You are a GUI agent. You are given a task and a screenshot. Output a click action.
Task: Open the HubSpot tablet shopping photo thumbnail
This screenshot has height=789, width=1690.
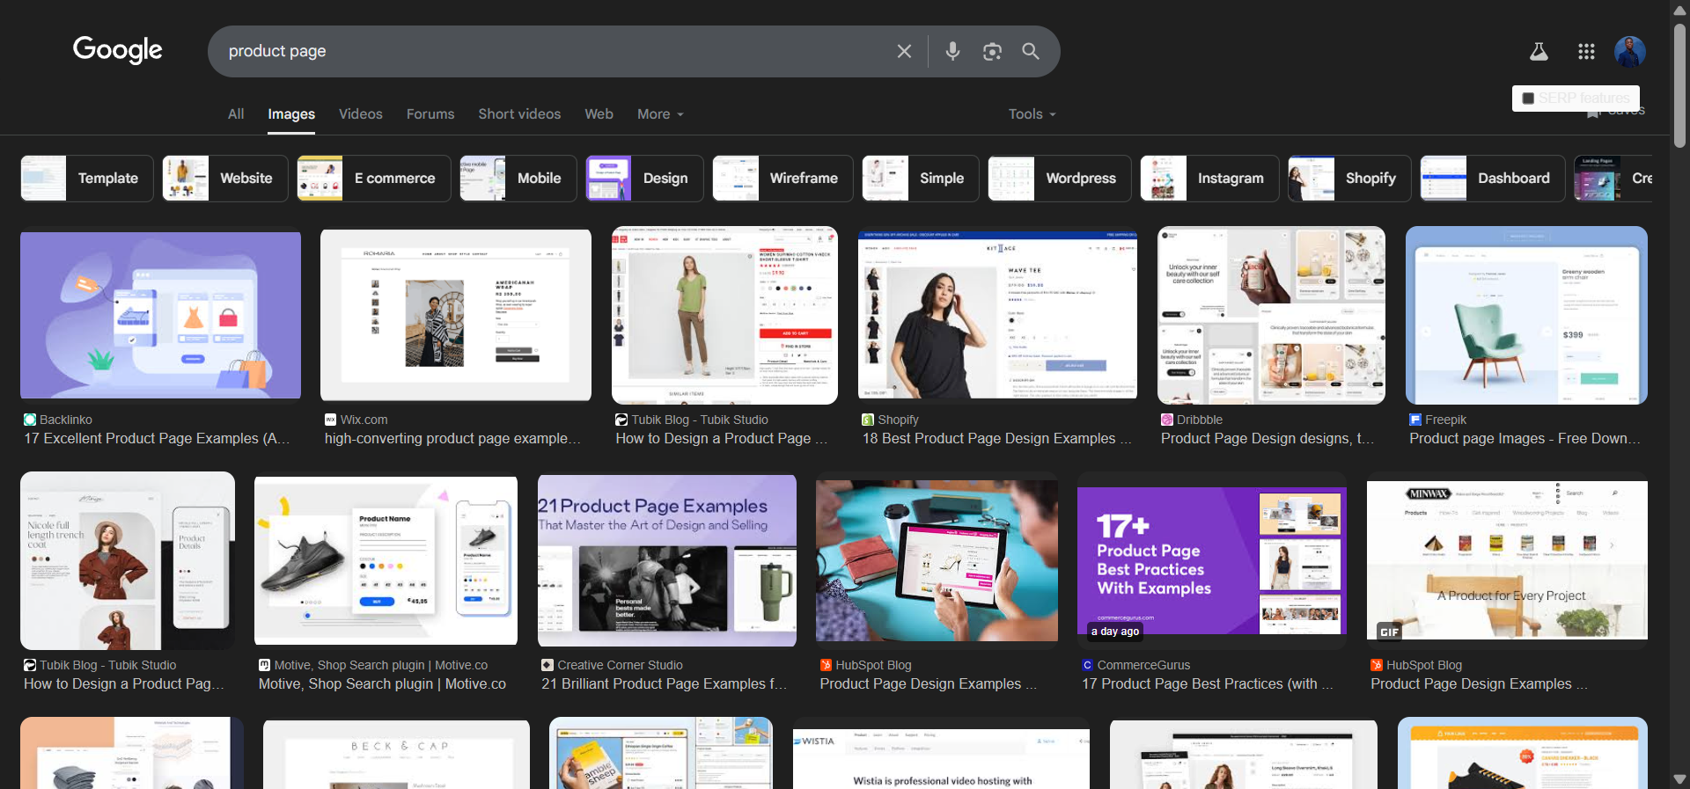[x=937, y=561]
